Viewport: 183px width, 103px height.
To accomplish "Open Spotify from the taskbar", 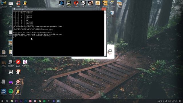I will pyautogui.click(x=44, y=101).
